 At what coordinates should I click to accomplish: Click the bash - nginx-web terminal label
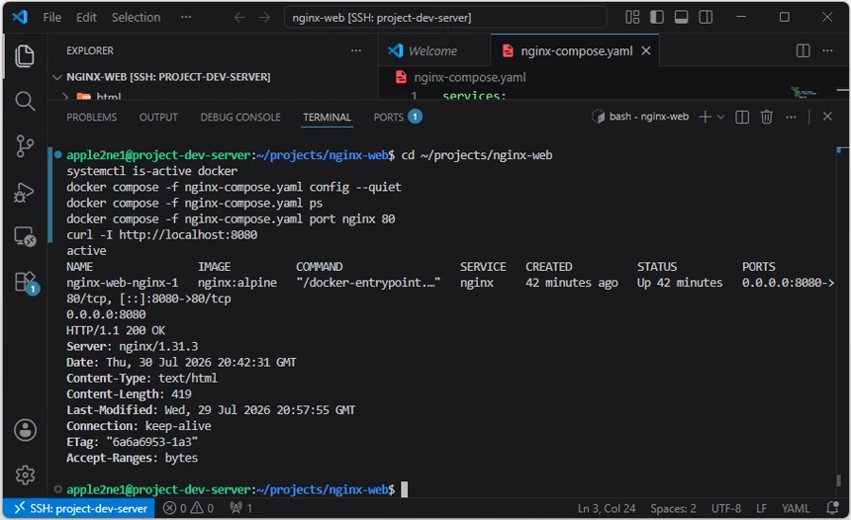click(x=640, y=117)
